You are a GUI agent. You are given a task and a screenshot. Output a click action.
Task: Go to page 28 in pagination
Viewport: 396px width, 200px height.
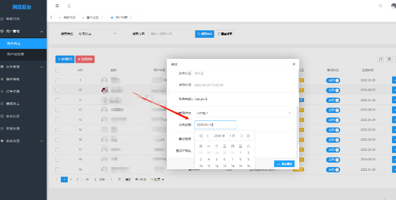[x=87, y=180]
